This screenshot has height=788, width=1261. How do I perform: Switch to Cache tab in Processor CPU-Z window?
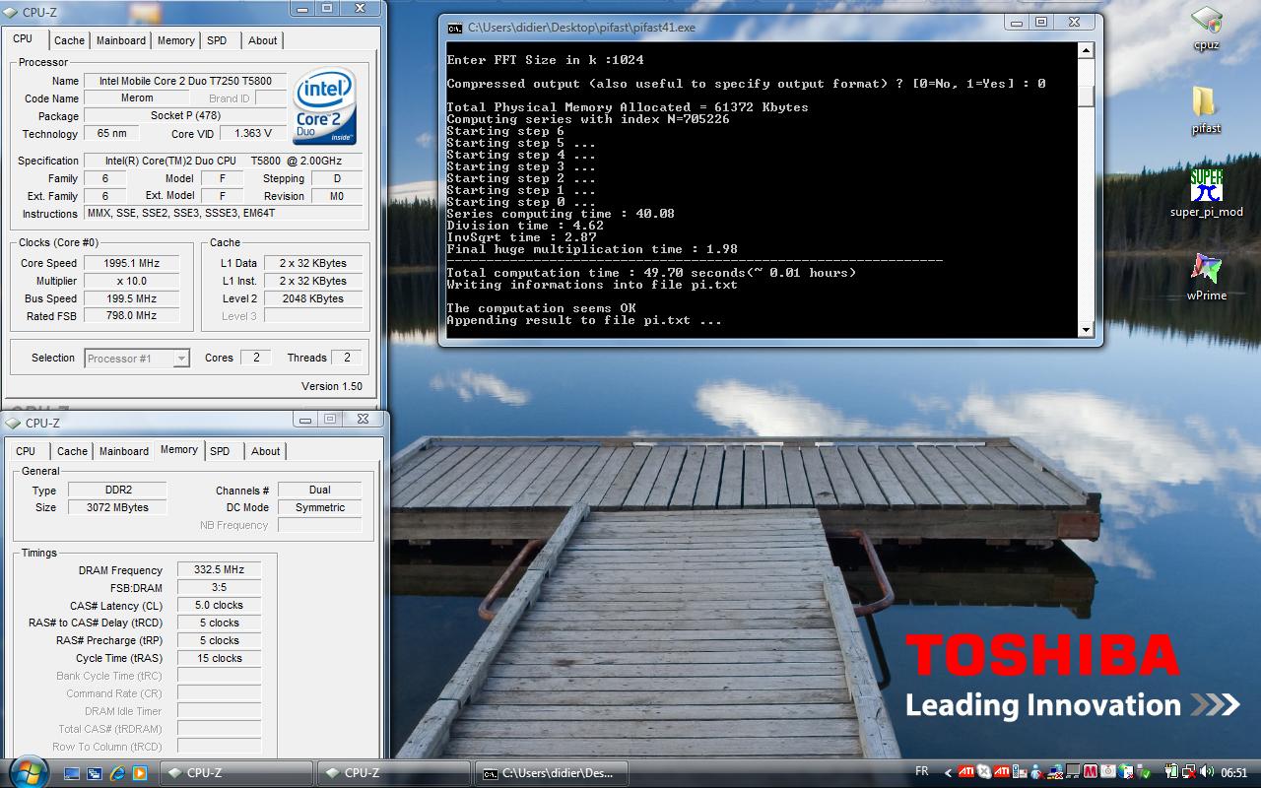(69, 40)
